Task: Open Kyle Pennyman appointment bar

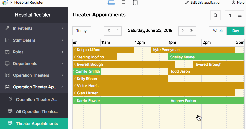Action: [193, 50]
